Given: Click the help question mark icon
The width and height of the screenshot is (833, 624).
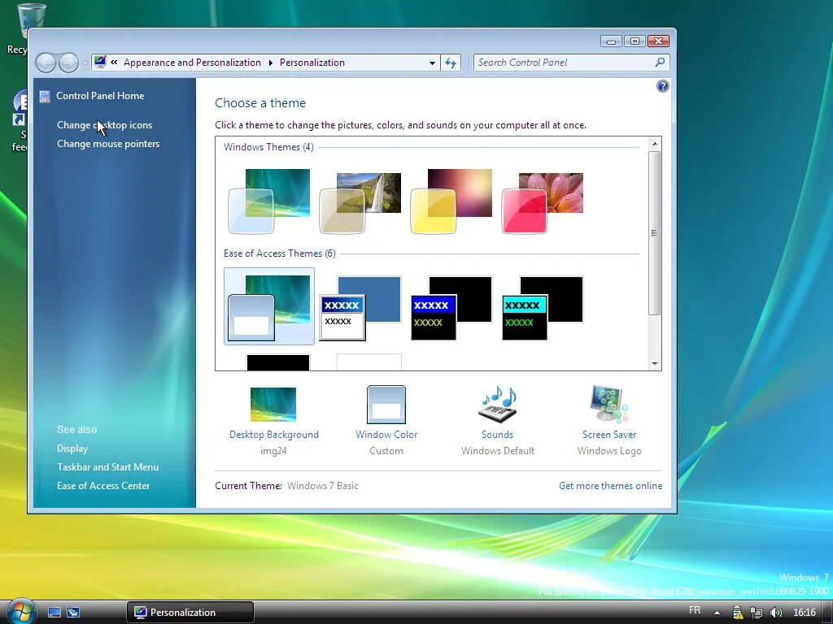Looking at the screenshot, I should [x=662, y=86].
